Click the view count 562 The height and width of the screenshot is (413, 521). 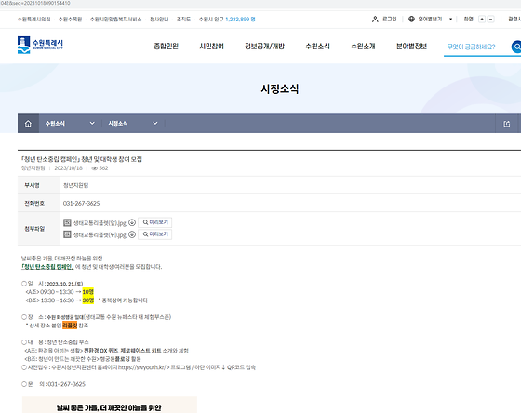coord(103,168)
